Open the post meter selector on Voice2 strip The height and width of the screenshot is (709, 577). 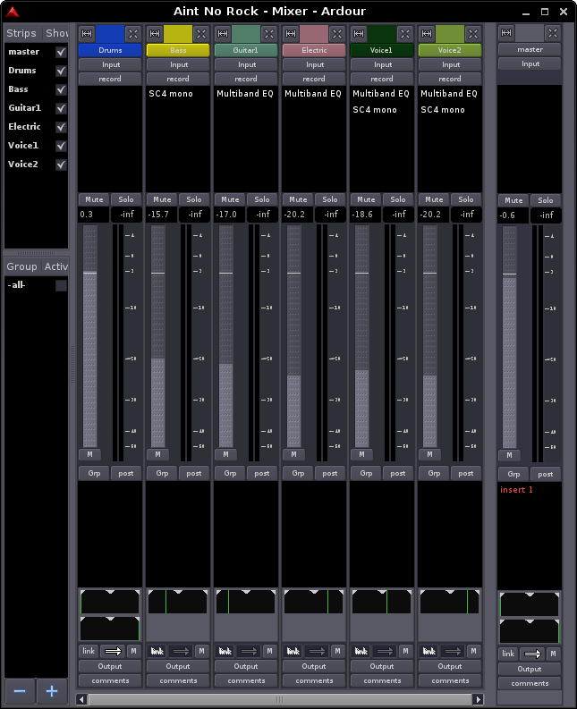click(x=466, y=473)
